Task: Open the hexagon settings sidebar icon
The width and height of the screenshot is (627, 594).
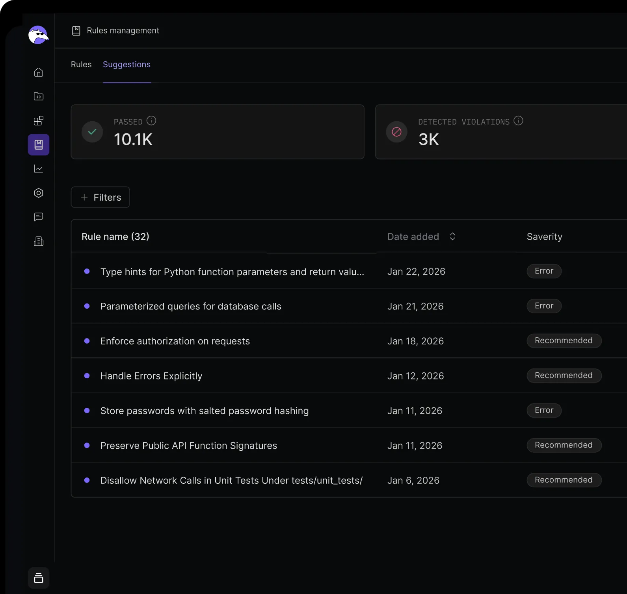Action: [39, 193]
